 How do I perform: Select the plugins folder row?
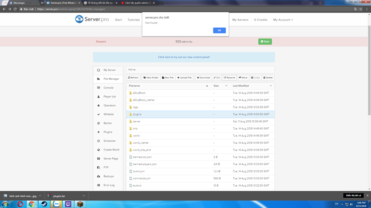(x=137, y=114)
